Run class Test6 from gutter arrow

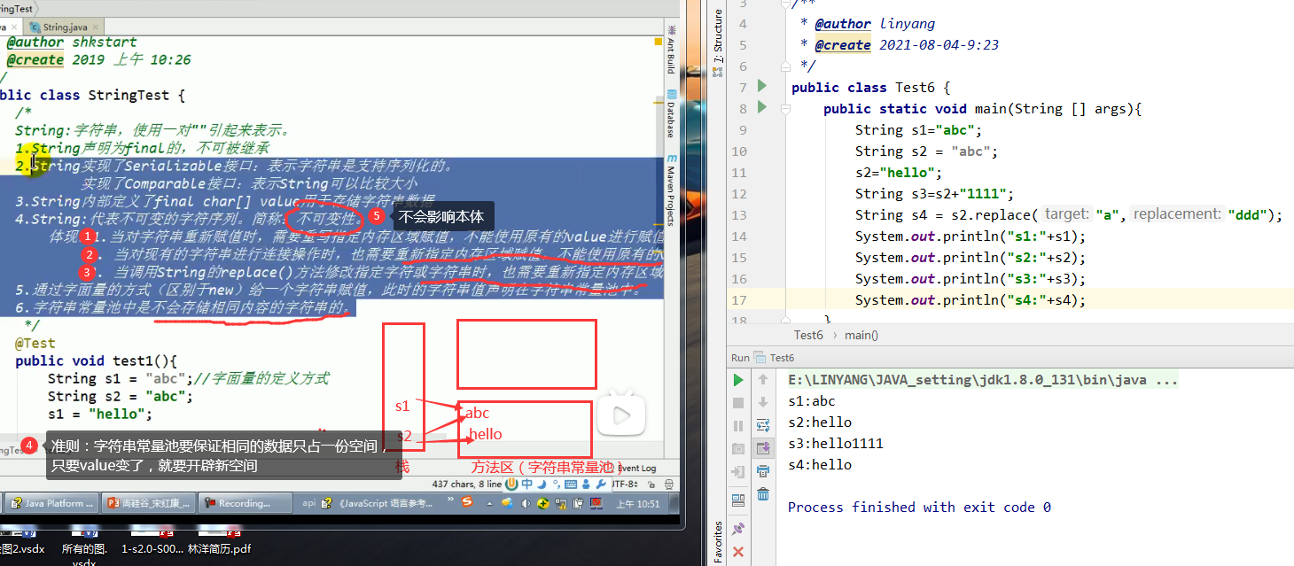click(x=762, y=87)
